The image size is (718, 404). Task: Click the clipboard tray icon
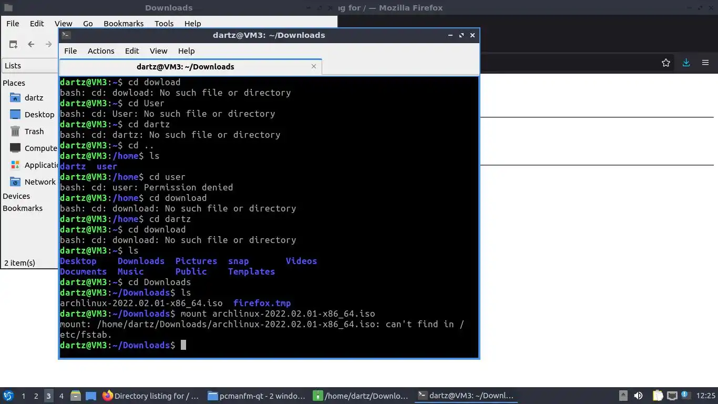click(x=658, y=396)
